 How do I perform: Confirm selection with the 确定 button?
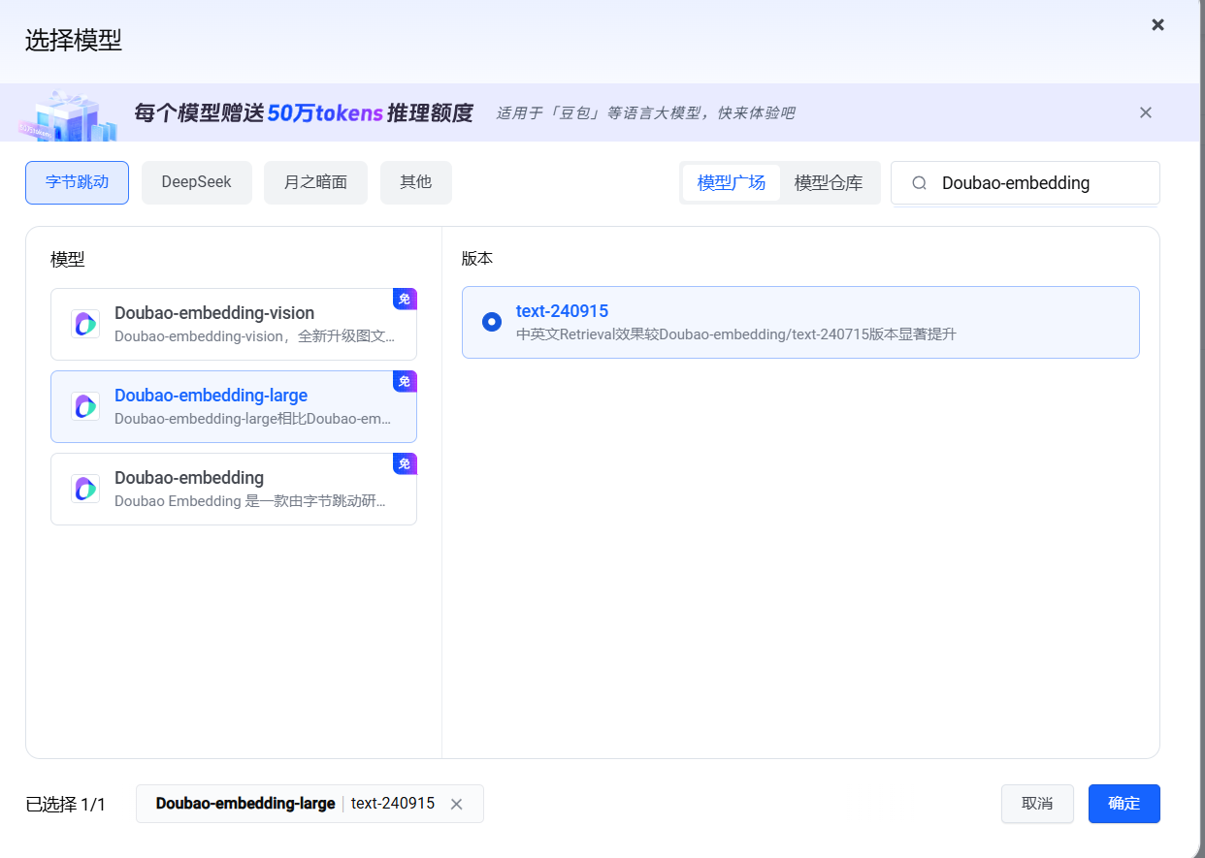pyautogui.click(x=1124, y=804)
